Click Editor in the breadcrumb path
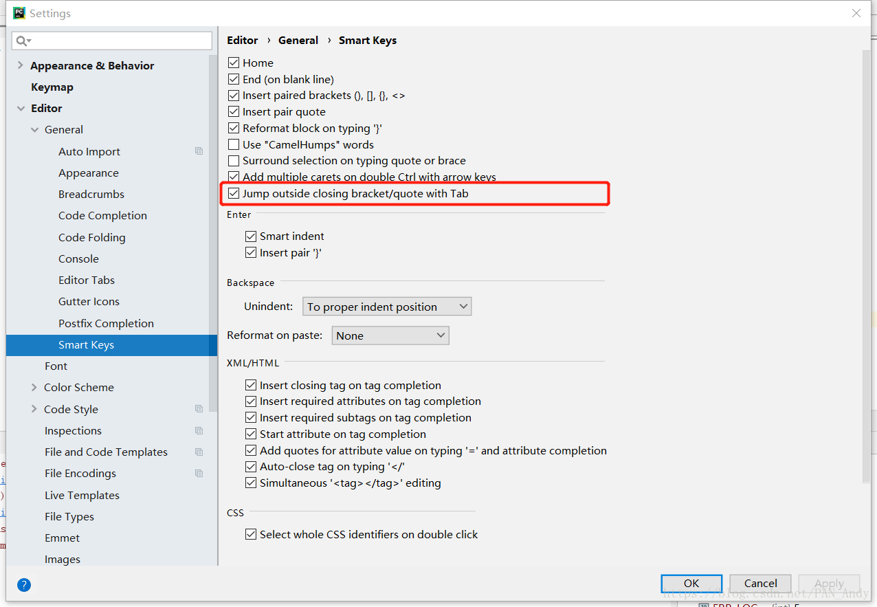This screenshot has width=877, height=607. pos(243,40)
